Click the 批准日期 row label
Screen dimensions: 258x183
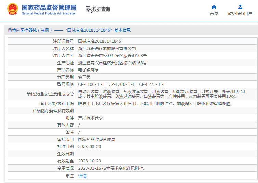[x=65, y=147]
